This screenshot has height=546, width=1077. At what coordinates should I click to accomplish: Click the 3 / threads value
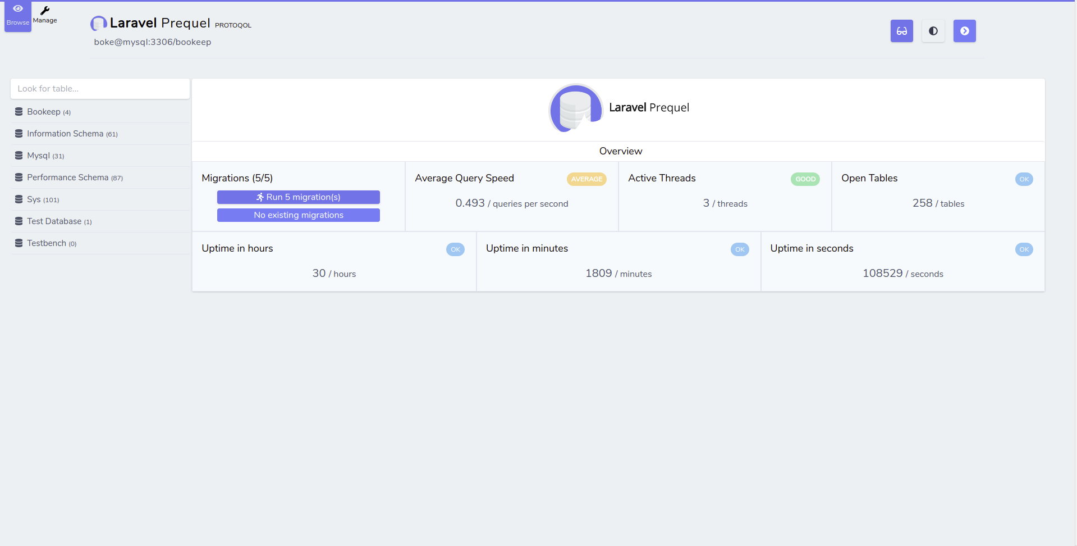725,203
